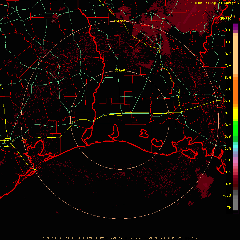The image size is (240, 240).
Task: Click the 100 NMI range ring label
Action: (120, 21)
